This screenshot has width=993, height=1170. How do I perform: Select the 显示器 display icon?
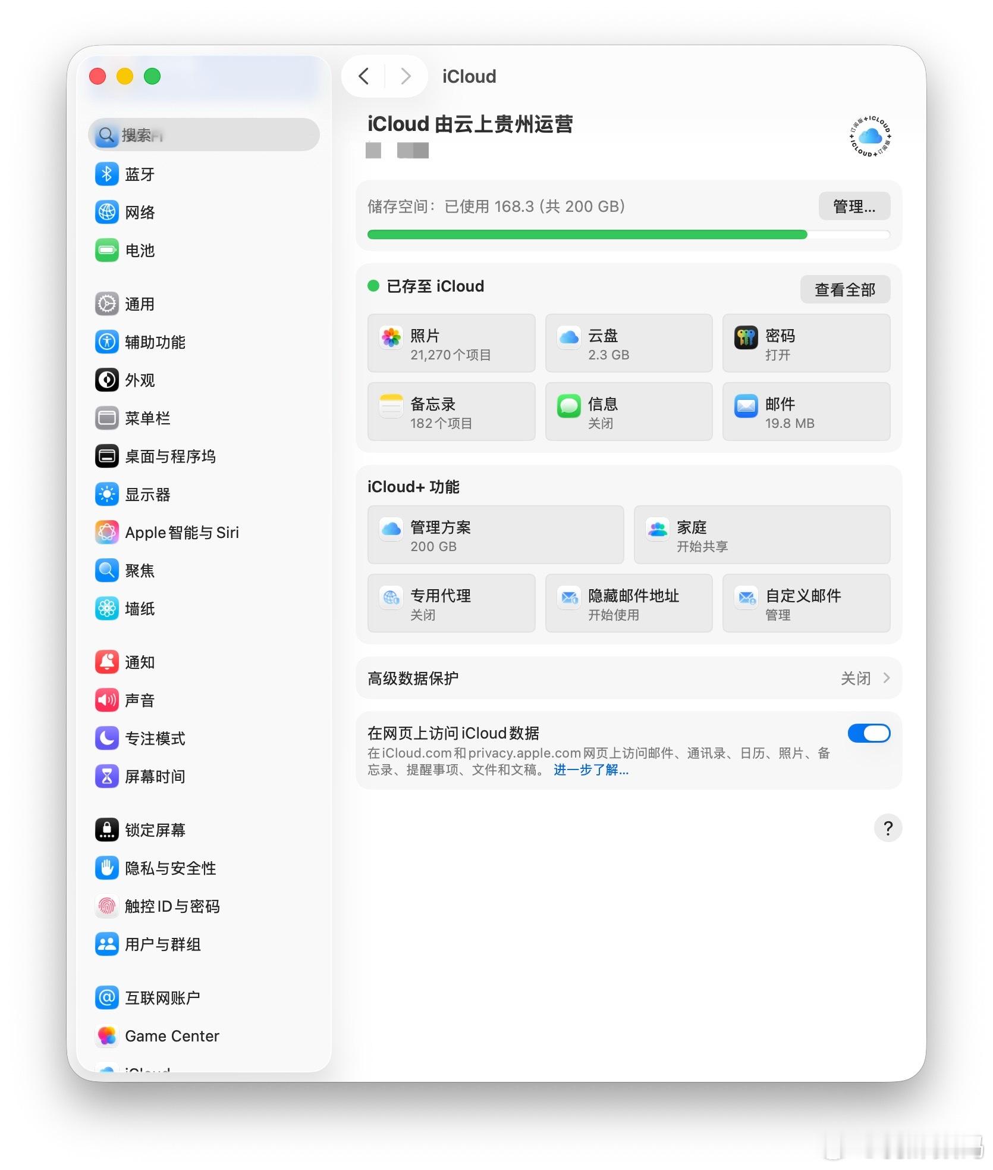point(107,494)
